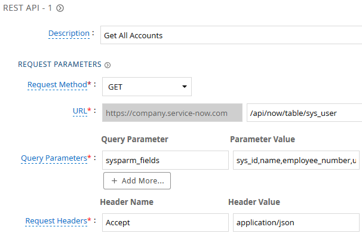
Task: Click the Query Parameter column heading
Action: point(134,139)
